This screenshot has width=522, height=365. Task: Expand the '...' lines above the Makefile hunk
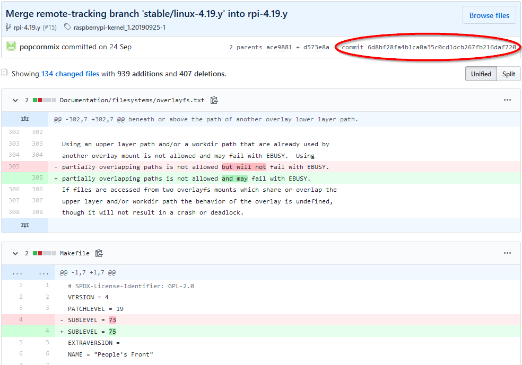28,273
